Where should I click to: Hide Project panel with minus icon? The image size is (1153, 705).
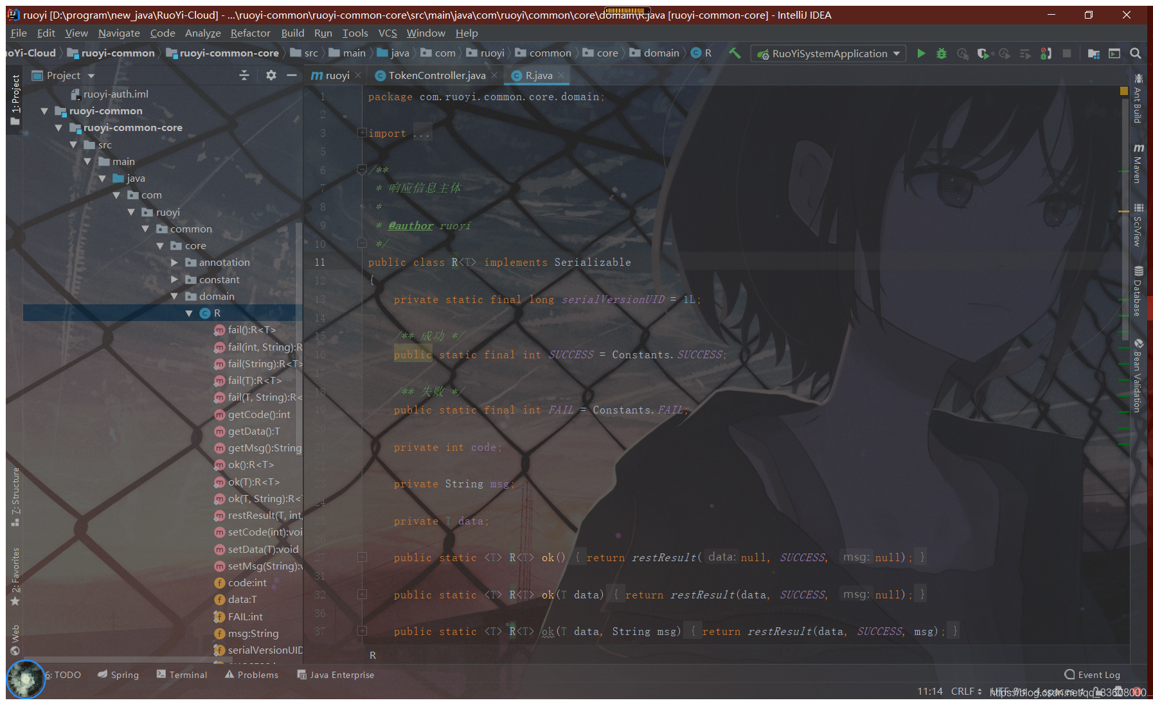pyautogui.click(x=292, y=75)
